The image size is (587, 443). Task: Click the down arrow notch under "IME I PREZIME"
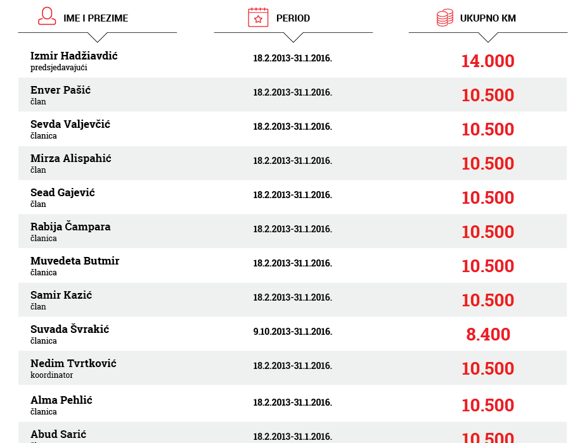(98, 37)
